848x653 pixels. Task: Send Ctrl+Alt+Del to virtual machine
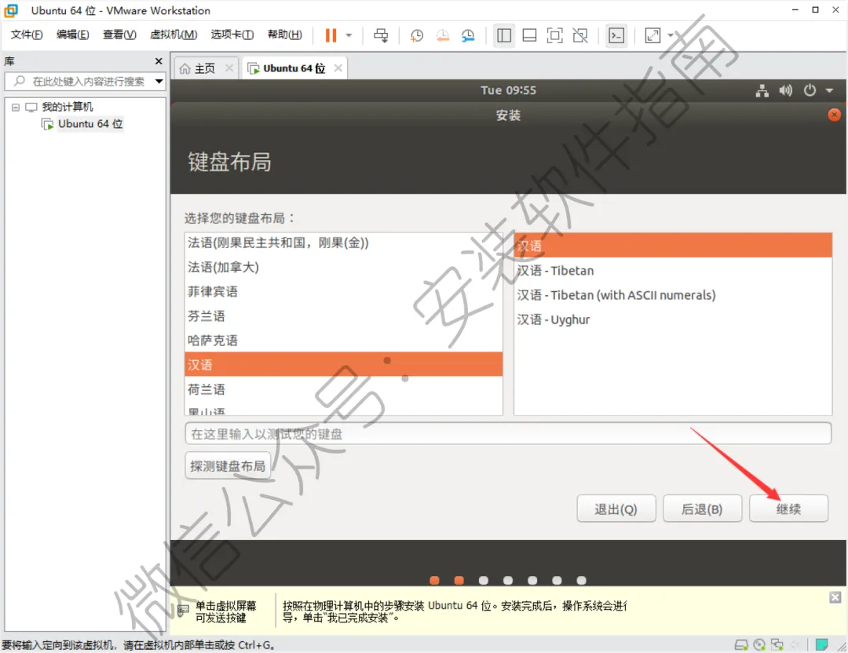pyautogui.click(x=381, y=35)
